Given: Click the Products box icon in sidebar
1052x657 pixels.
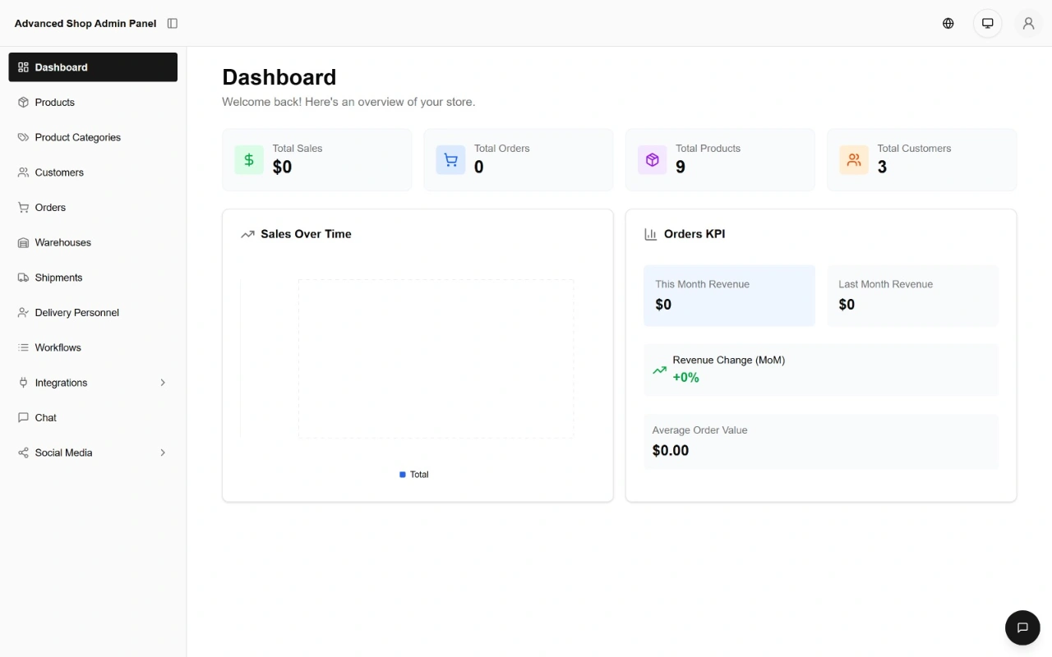Looking at the screenshot, I should [23, 103].
